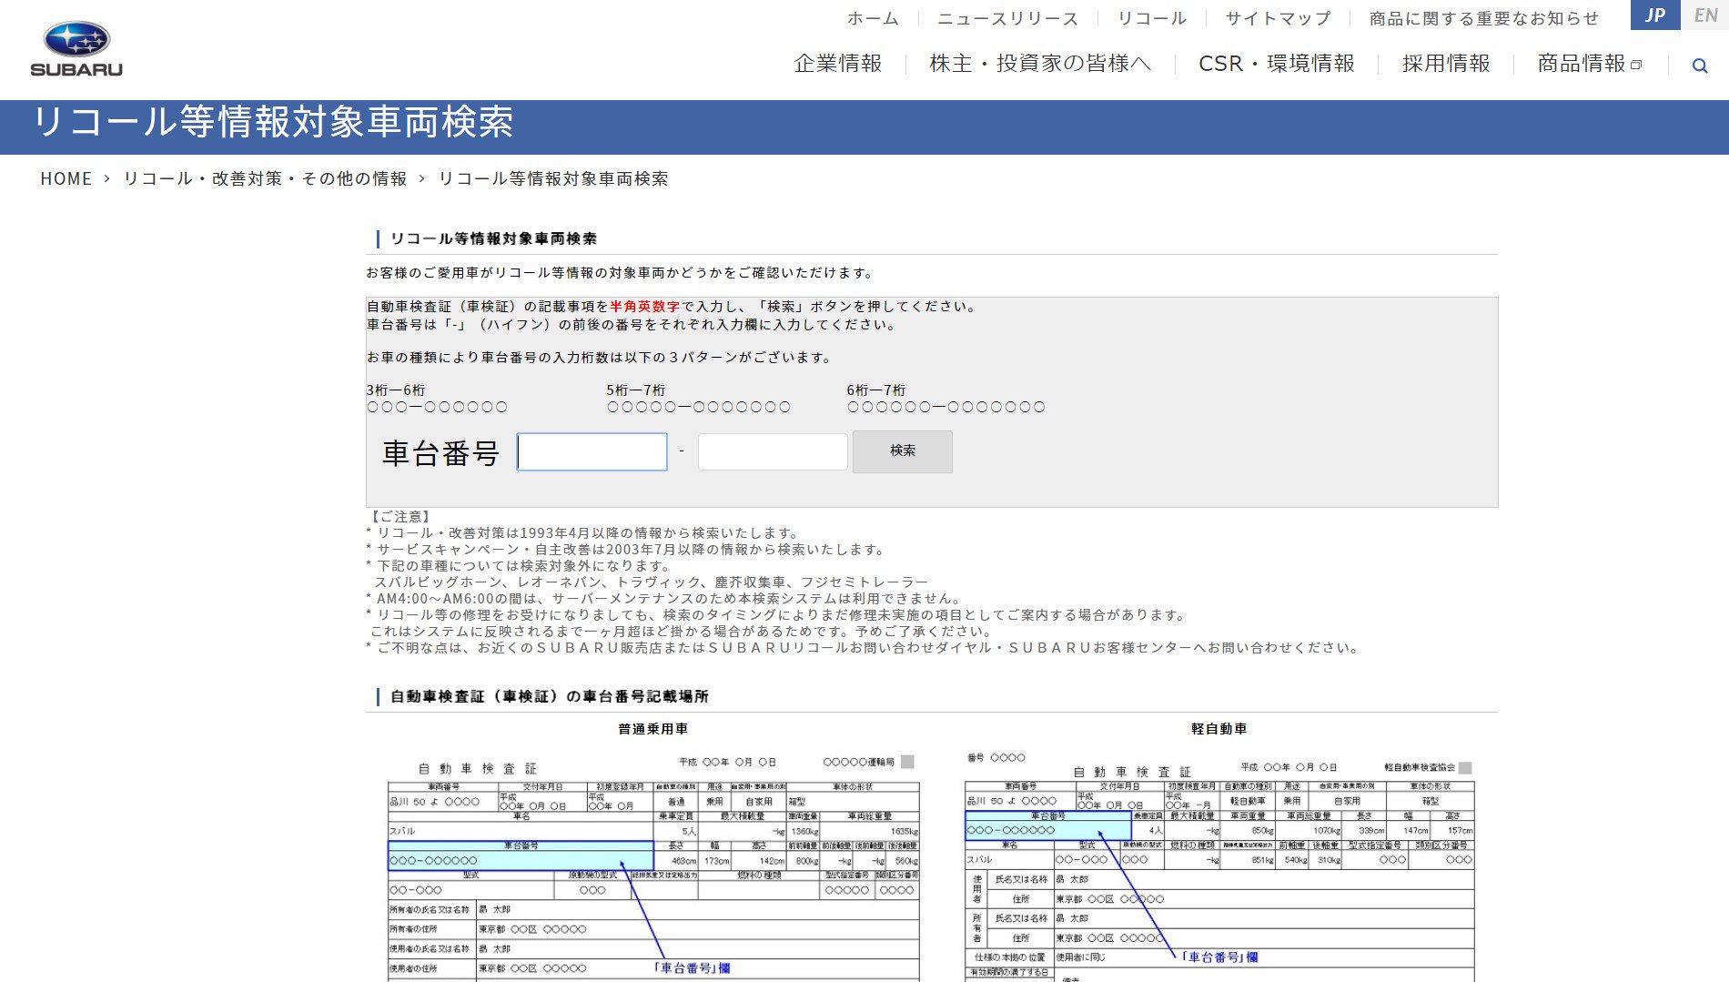Click the external link icon beside 商品情報

point(1636,65)
